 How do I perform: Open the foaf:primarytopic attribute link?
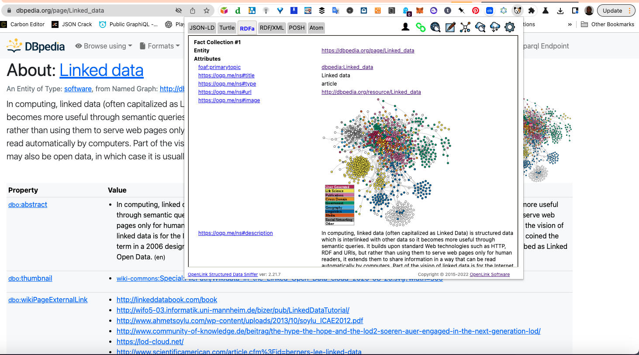(219, 67)
